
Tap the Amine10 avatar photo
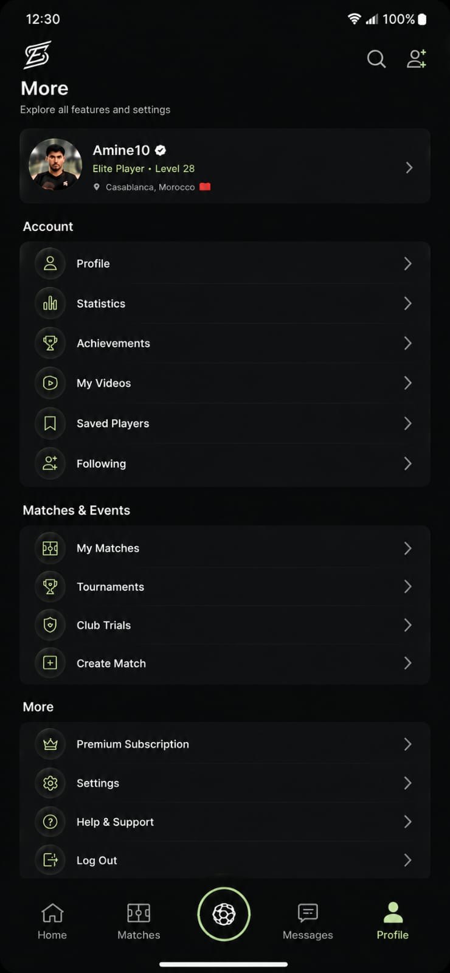click(55, 165)
